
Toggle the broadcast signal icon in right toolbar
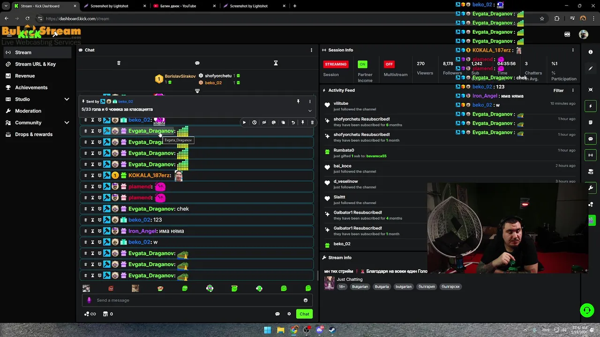point(591,155)
